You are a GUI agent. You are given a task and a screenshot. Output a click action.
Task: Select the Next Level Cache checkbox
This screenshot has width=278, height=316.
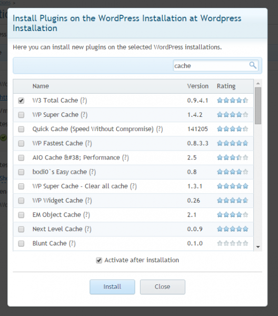[x=21, y=229]
